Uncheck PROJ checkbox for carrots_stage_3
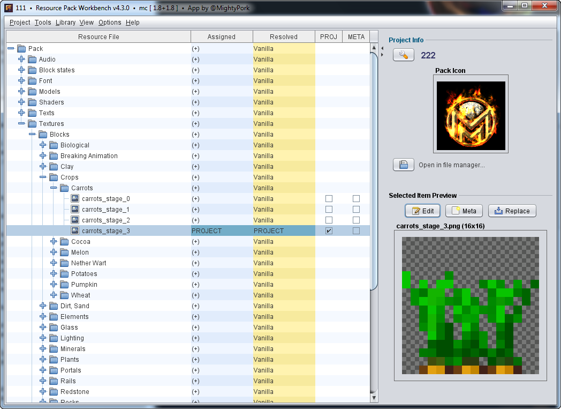 pos(329,231)
